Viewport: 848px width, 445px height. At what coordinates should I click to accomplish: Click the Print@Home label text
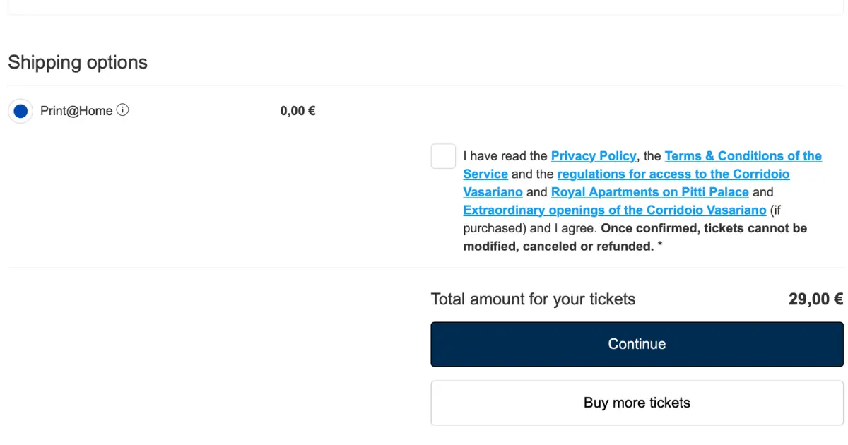[x=76, y=111]
